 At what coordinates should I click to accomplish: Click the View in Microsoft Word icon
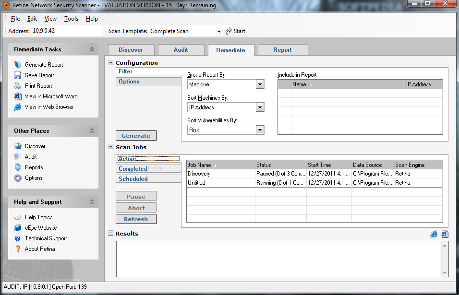18,96
